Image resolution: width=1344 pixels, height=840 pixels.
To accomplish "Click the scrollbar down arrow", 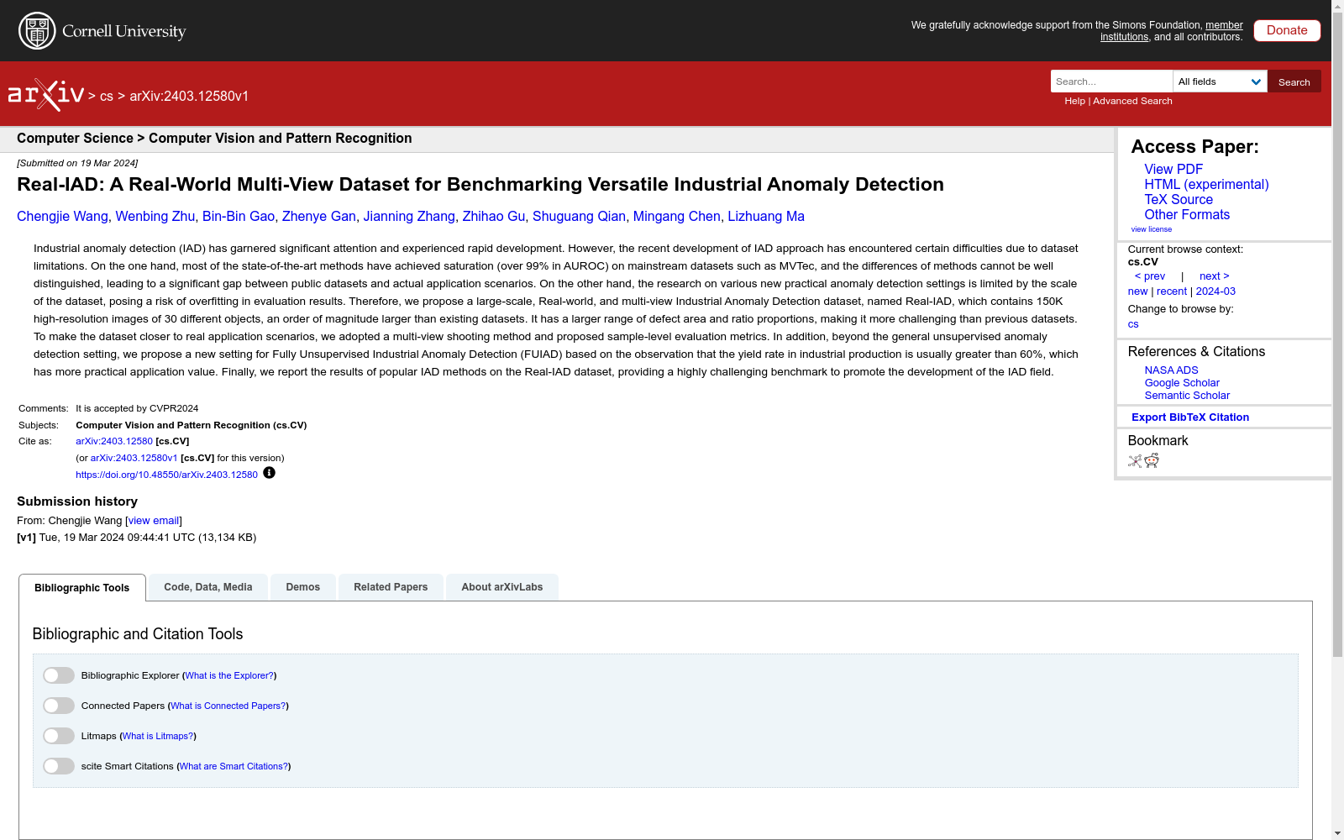I will point(1337,833).
